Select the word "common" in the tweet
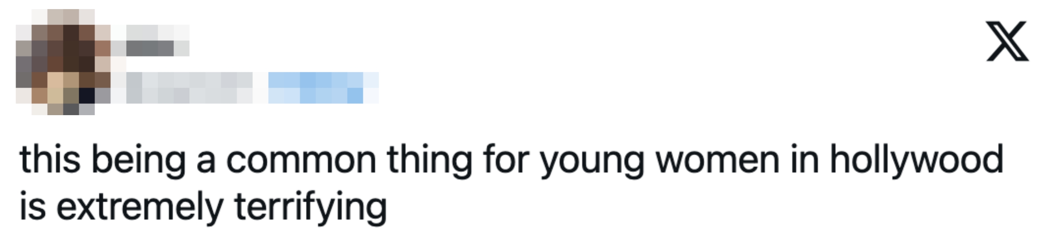1052x245 pixels. (301, 160)
